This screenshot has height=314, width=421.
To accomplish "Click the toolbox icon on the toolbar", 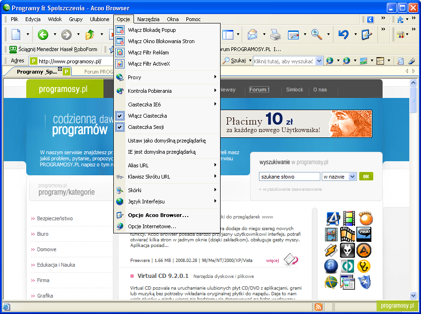I will (400, 34).
